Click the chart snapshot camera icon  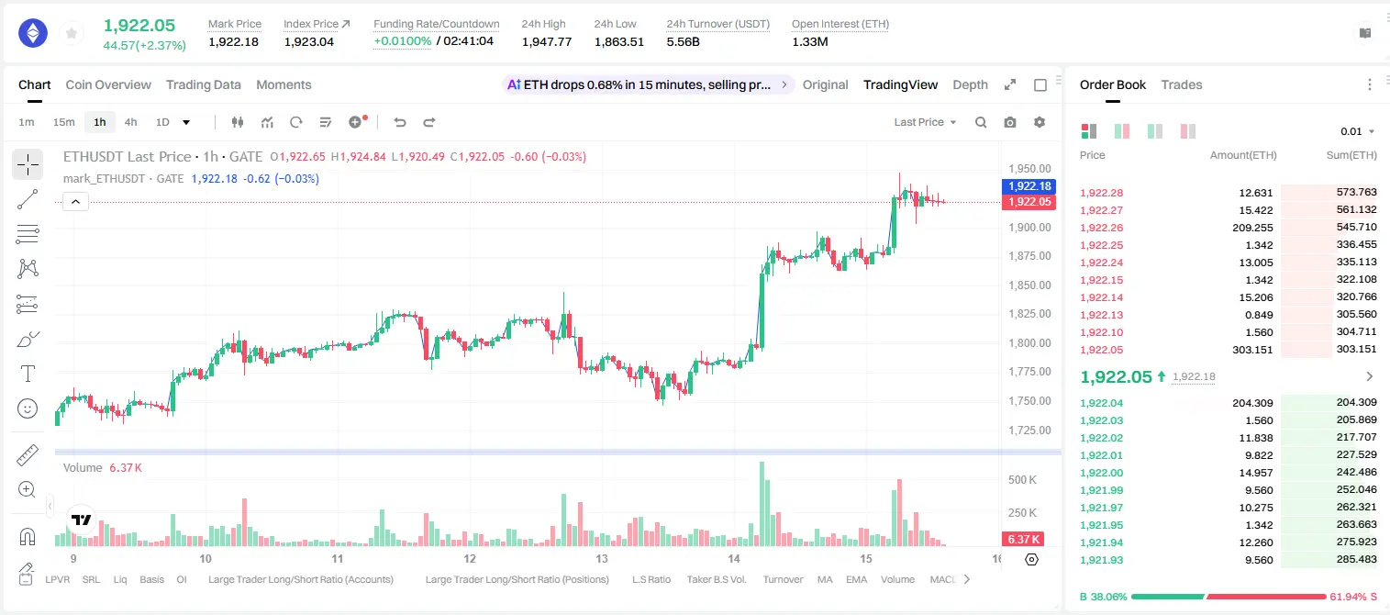[x=1010, y=122]
